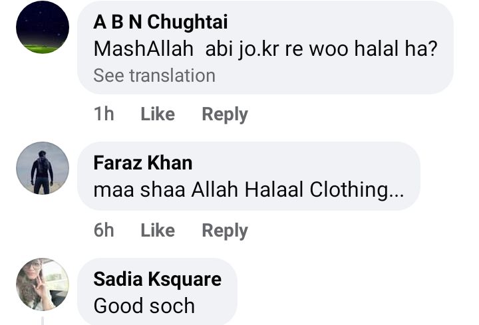Reply to Faraz Khan's comment
This screenshot has height=325, width=479.
pyautogui.click(x=225, y=231)
